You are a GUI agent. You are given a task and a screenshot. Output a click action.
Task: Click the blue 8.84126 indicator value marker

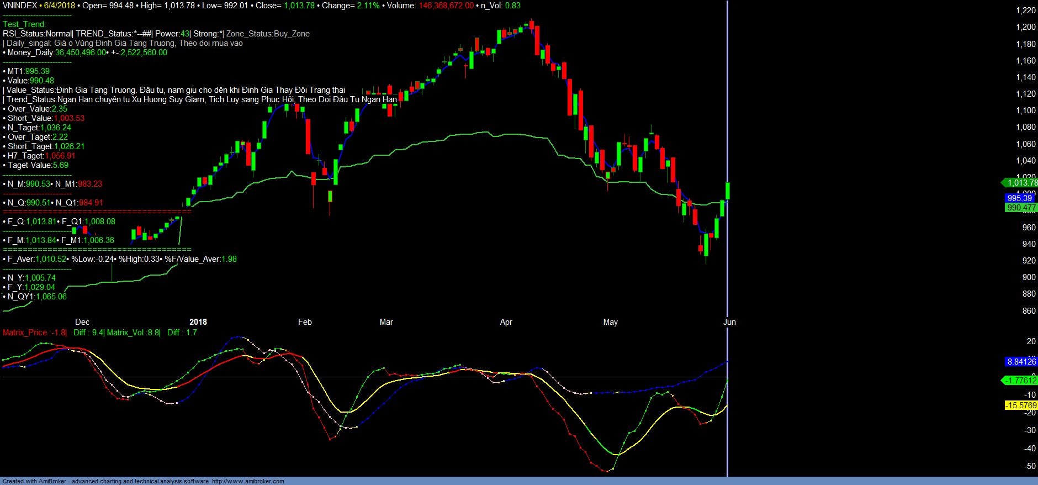[x=1021, y=362]
